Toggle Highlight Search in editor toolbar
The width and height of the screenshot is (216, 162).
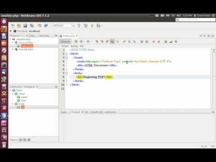pos(112,41)
